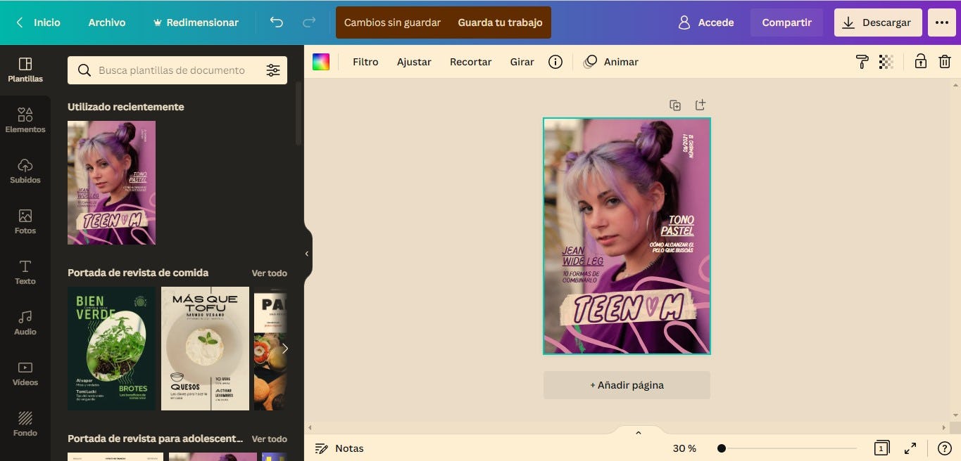
Task: Select the copy style paint roller icon
Action: (861, 61)
